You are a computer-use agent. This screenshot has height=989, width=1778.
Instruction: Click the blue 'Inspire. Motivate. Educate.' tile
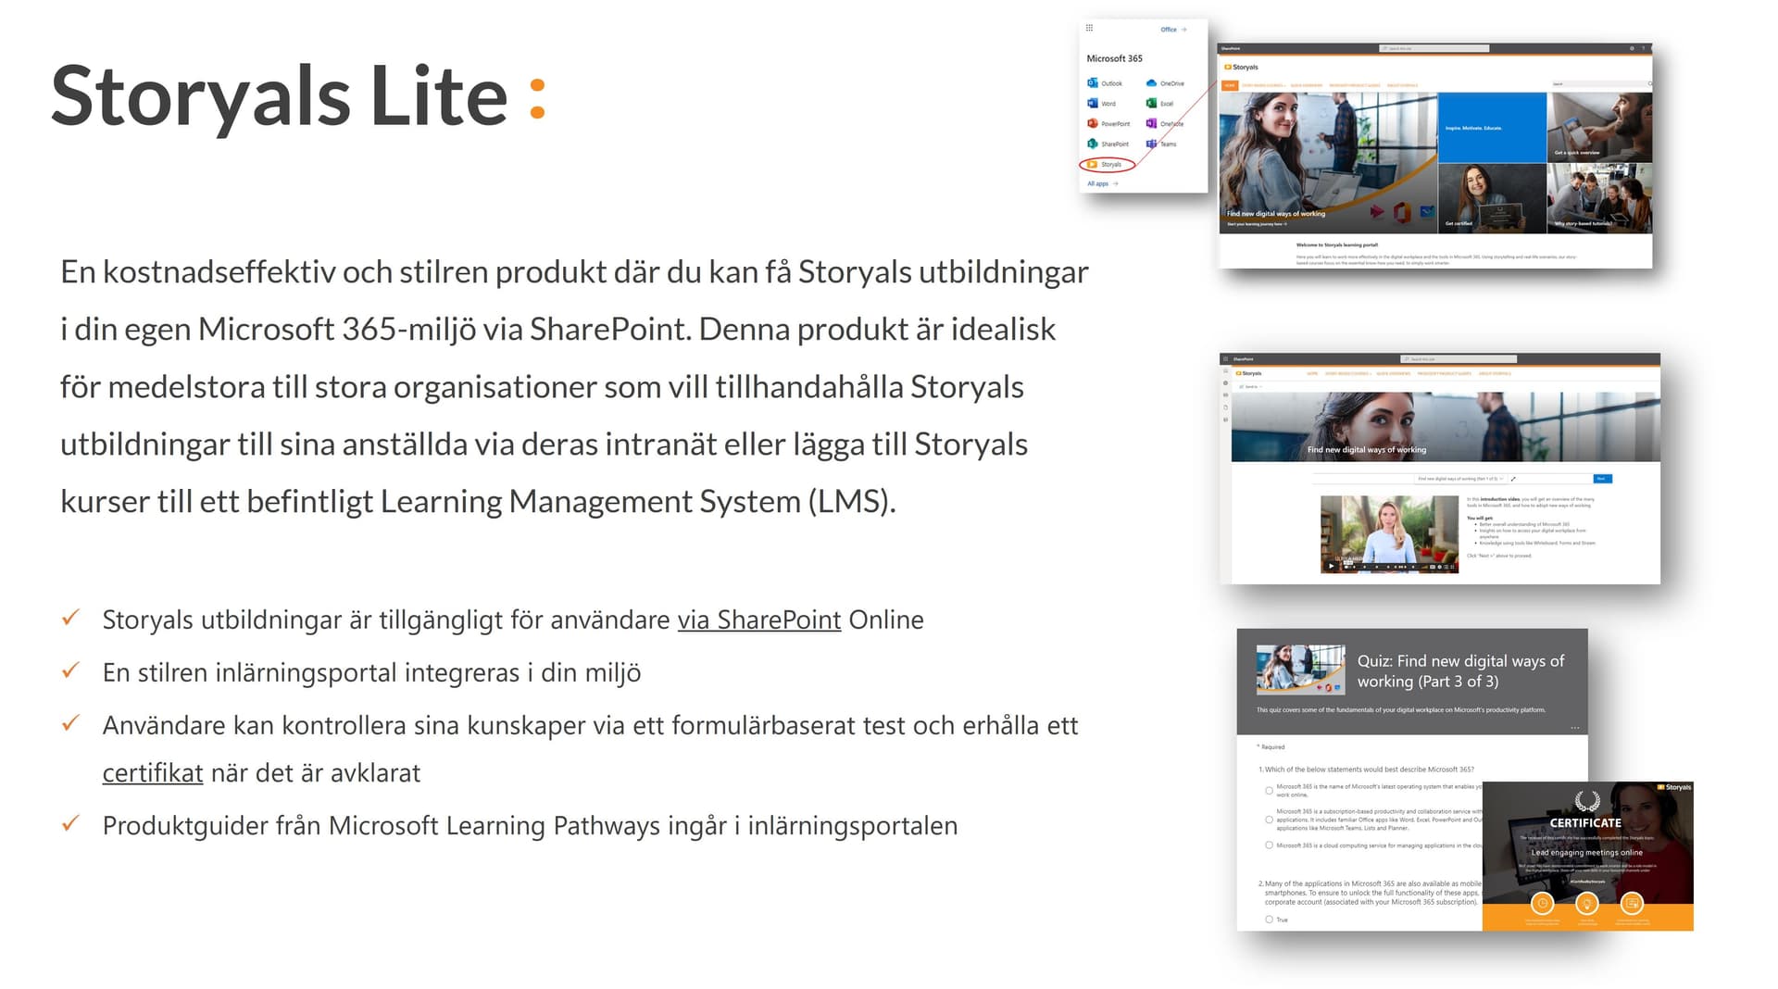[1492, 128]
